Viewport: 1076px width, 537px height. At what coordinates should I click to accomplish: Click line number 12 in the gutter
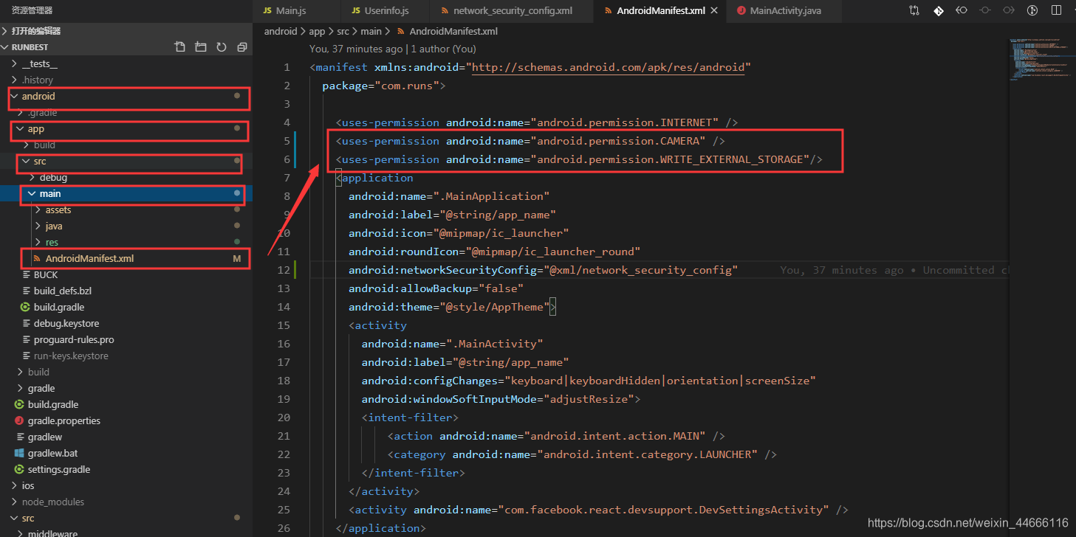[285, 270]
